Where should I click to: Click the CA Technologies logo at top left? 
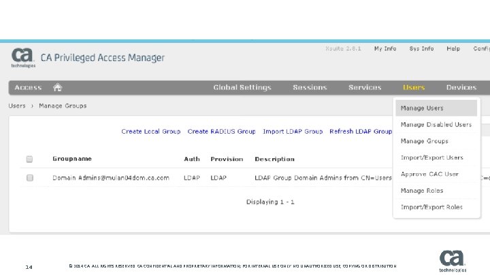point(23,58)
